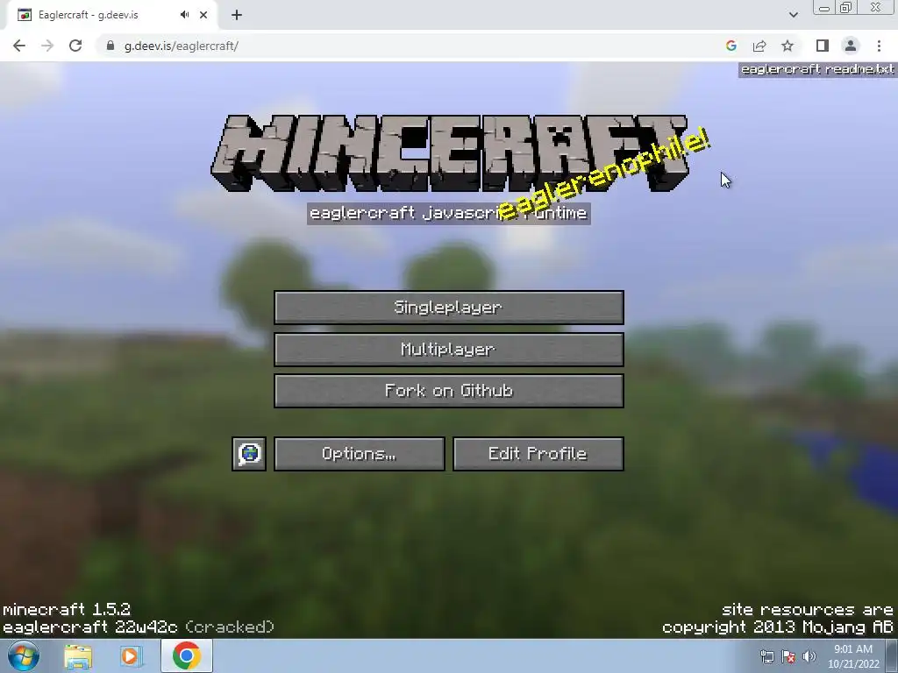Click the 'copyright 2013 Mojang AB' text
This screenshot has height=673, width=898.
[777, 627]
